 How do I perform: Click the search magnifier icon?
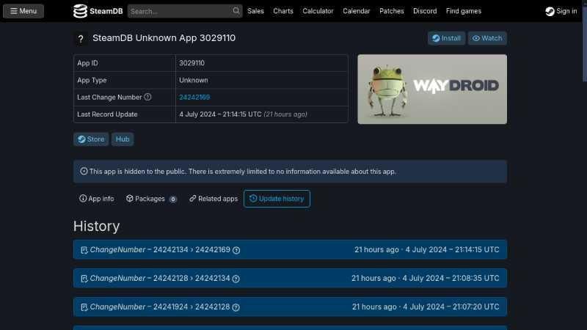click(x=236, y=11)
